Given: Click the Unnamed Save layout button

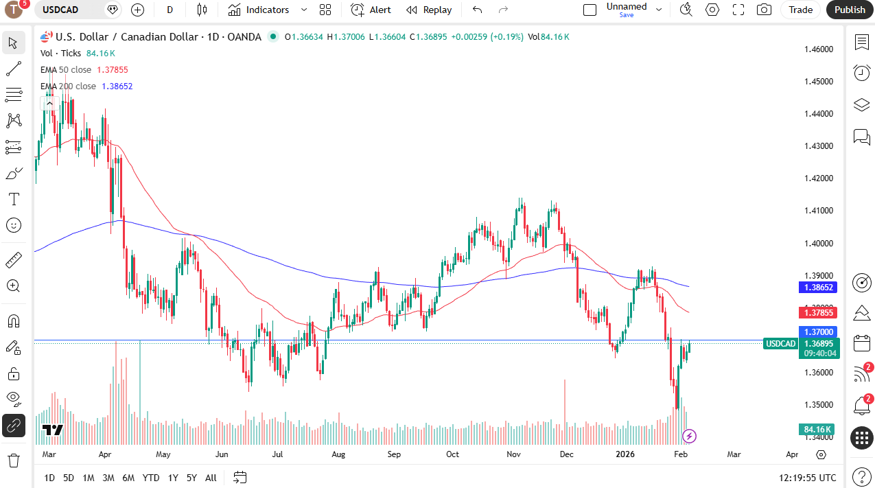Looking at the screenshot, I should 627,10.
